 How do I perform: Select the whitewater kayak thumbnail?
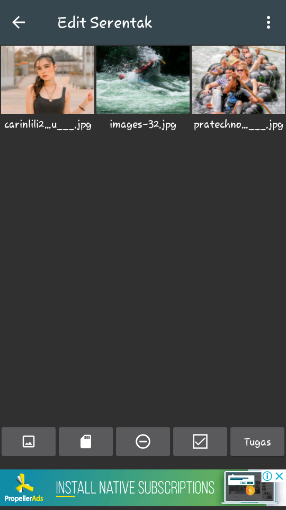point(143,80)
